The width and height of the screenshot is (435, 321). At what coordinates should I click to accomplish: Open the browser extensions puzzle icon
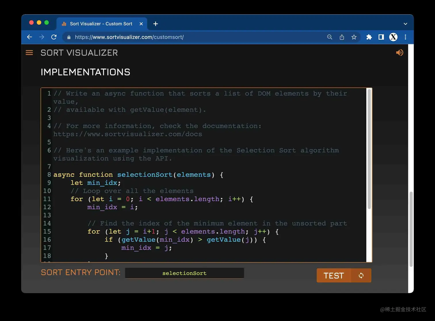click(x=369, y=37)
